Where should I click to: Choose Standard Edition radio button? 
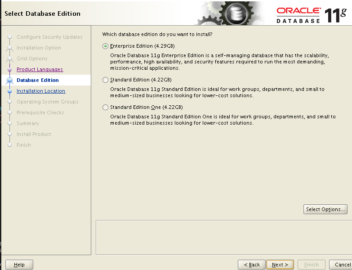105,80
